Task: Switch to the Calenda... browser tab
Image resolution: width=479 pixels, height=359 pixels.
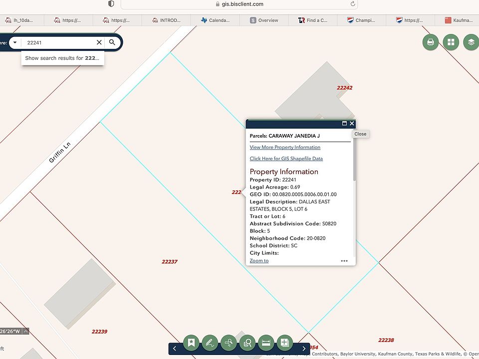Action: coord(216,20)
